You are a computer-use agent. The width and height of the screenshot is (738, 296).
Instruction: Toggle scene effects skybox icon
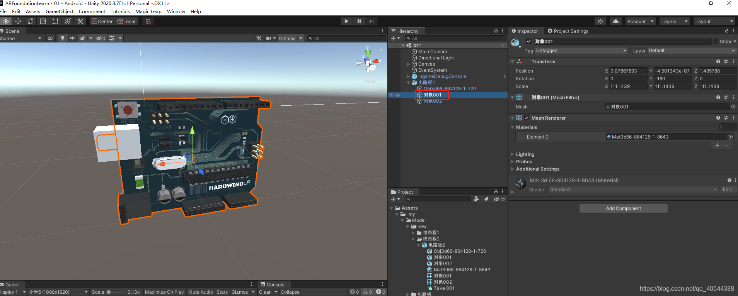click(82, 38)
